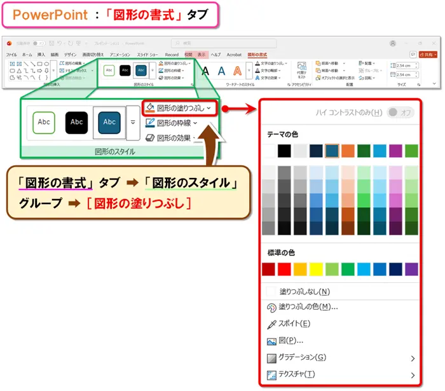Screen dimensions: 445x391
Task: Click the PowerPoint logo in the title bar
Action: [9, 43]
